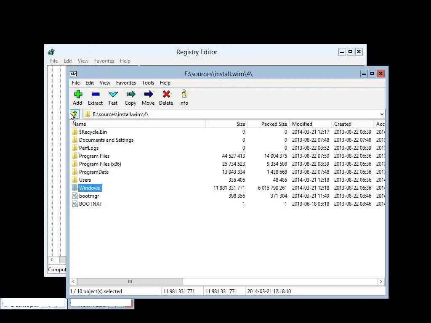The width and height of the screenshot is (431, 323).
Task: Open Registry Editor View menu
Action: pyautogui.click(x=83, y=61)
